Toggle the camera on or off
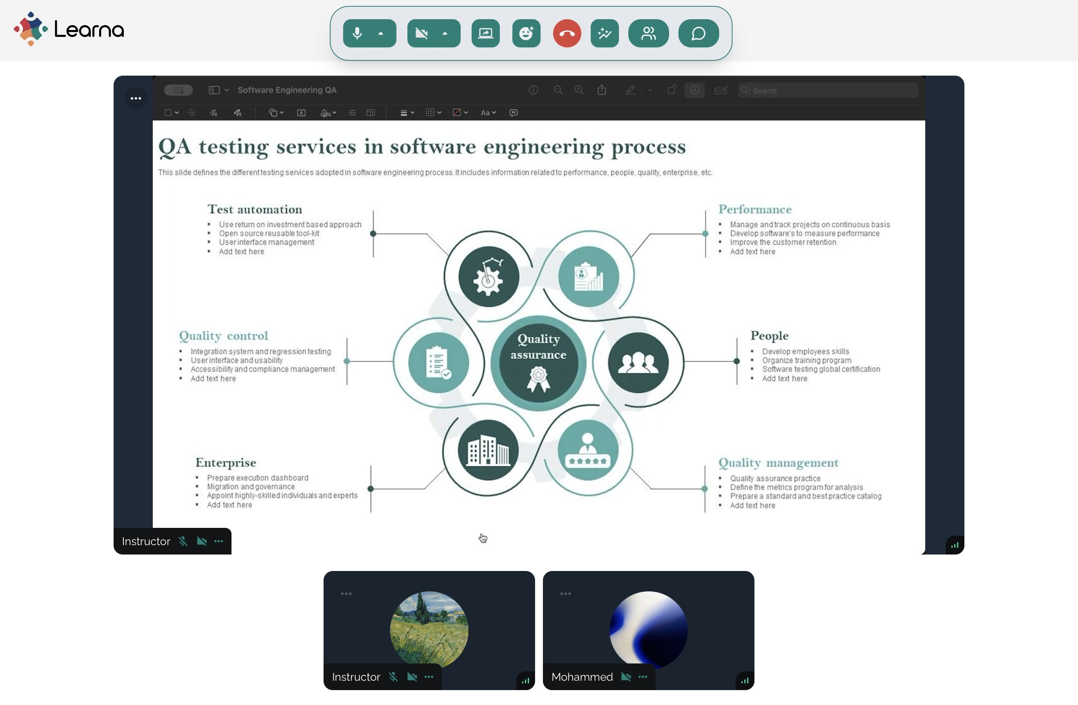Viewport: 1078px width, 705px height. [x=422, y=34]
